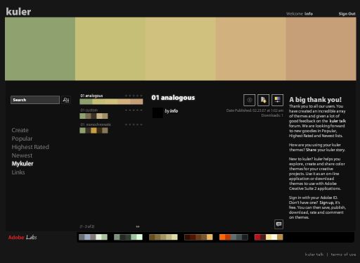The height and width of the screenshot is (263, 360).
Task: Rate '01 analogous' using its star rating
Action: [x=134, y=96]
